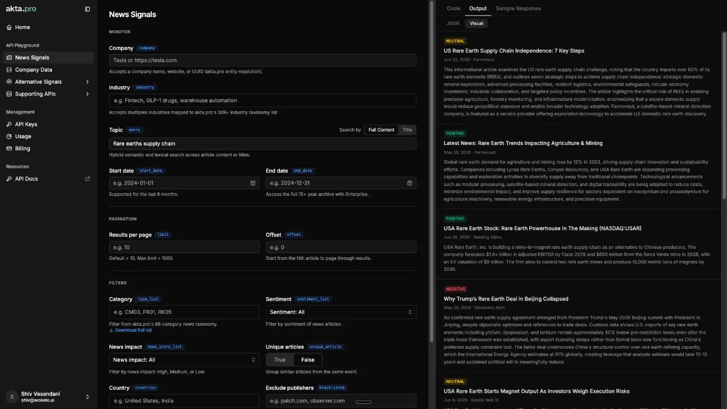727x409 pixels.
Task: Click the sentiment_list parameter tag
Action: pos(313,299)
